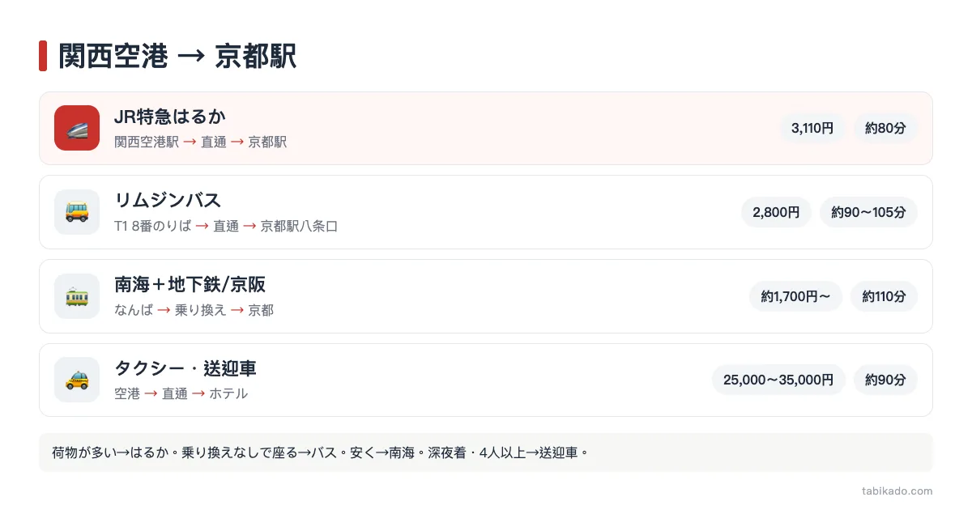Click the 約90〜105分 duration badge

pyautogui.click(x=868, y=212)
